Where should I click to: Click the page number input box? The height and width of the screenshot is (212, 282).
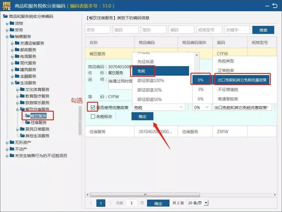pos(132,203)
